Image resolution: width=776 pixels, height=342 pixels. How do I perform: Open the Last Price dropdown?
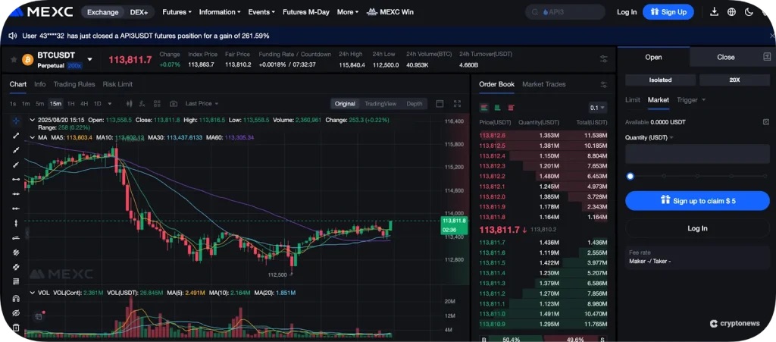point(202,103)
